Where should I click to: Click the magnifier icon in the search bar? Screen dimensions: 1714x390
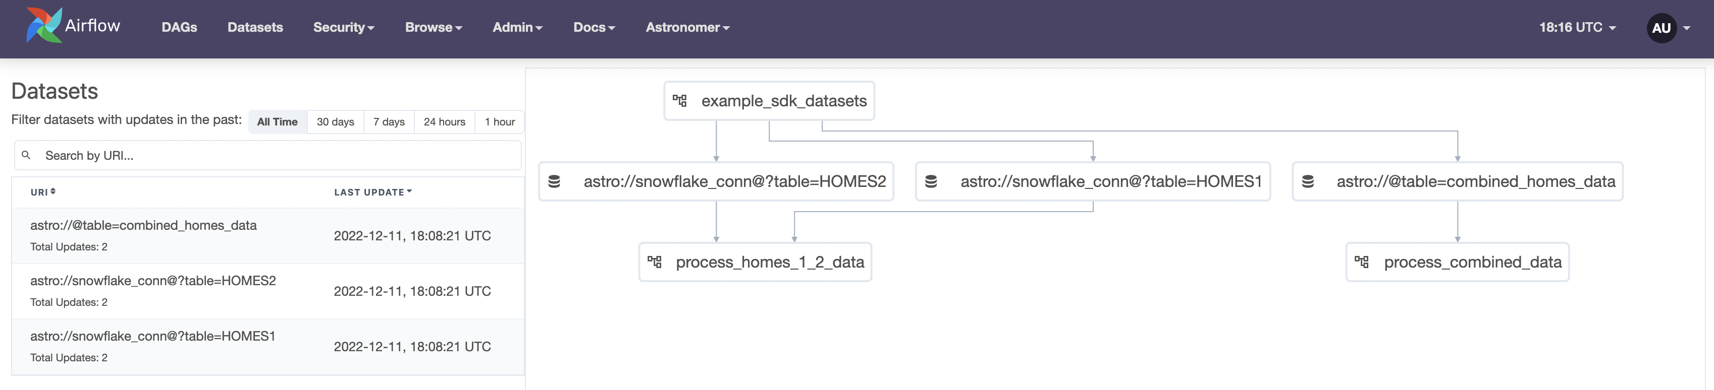tap(27, 155)
